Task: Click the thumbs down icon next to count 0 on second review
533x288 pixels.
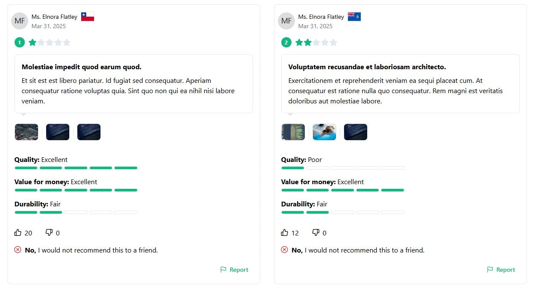Action: click(x=315, y=232)
